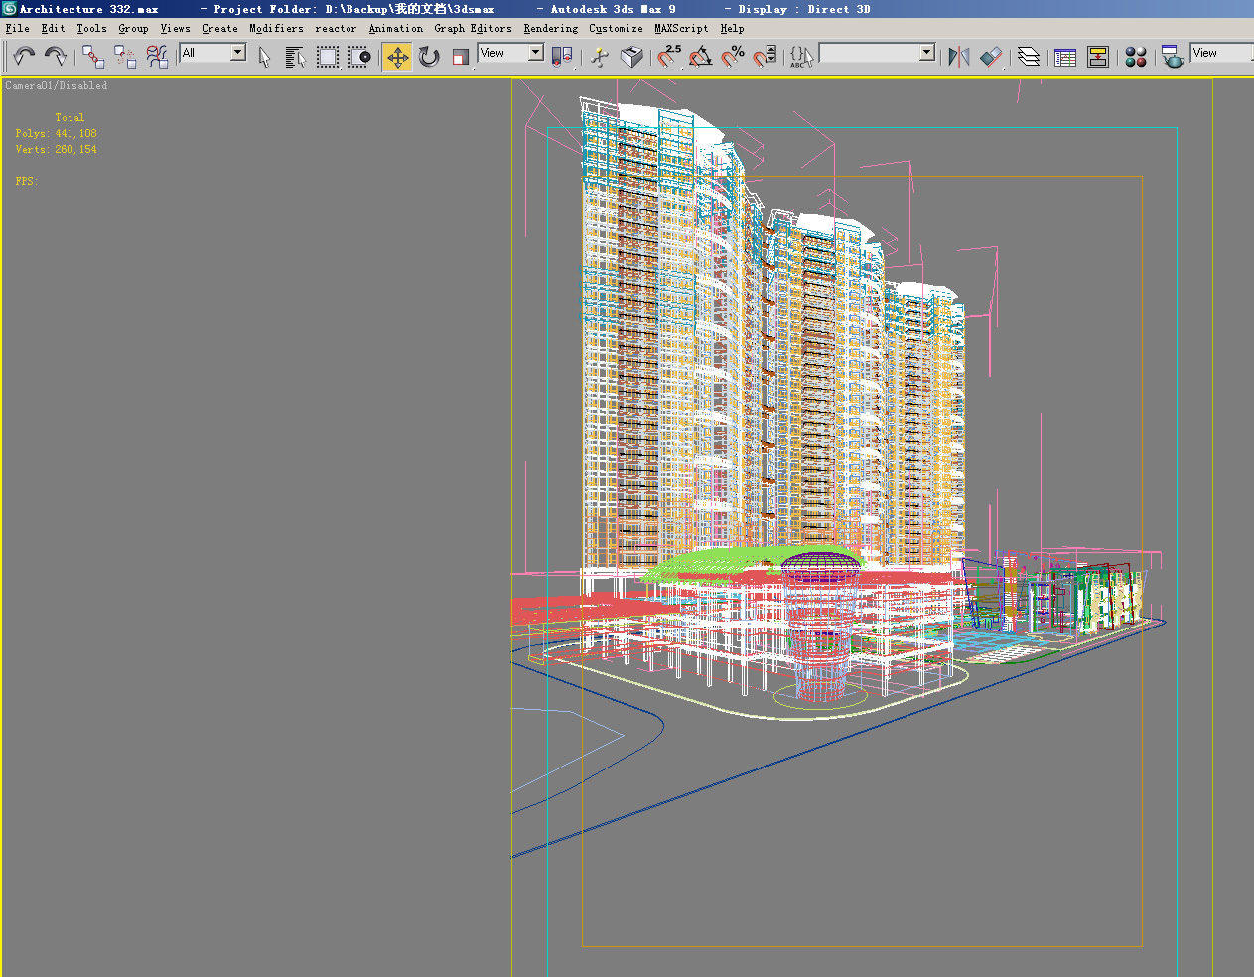Open the Graph Editors menu
Image resolution: width=1254 pixels, height=977 pixels.
tap(473, 29)
